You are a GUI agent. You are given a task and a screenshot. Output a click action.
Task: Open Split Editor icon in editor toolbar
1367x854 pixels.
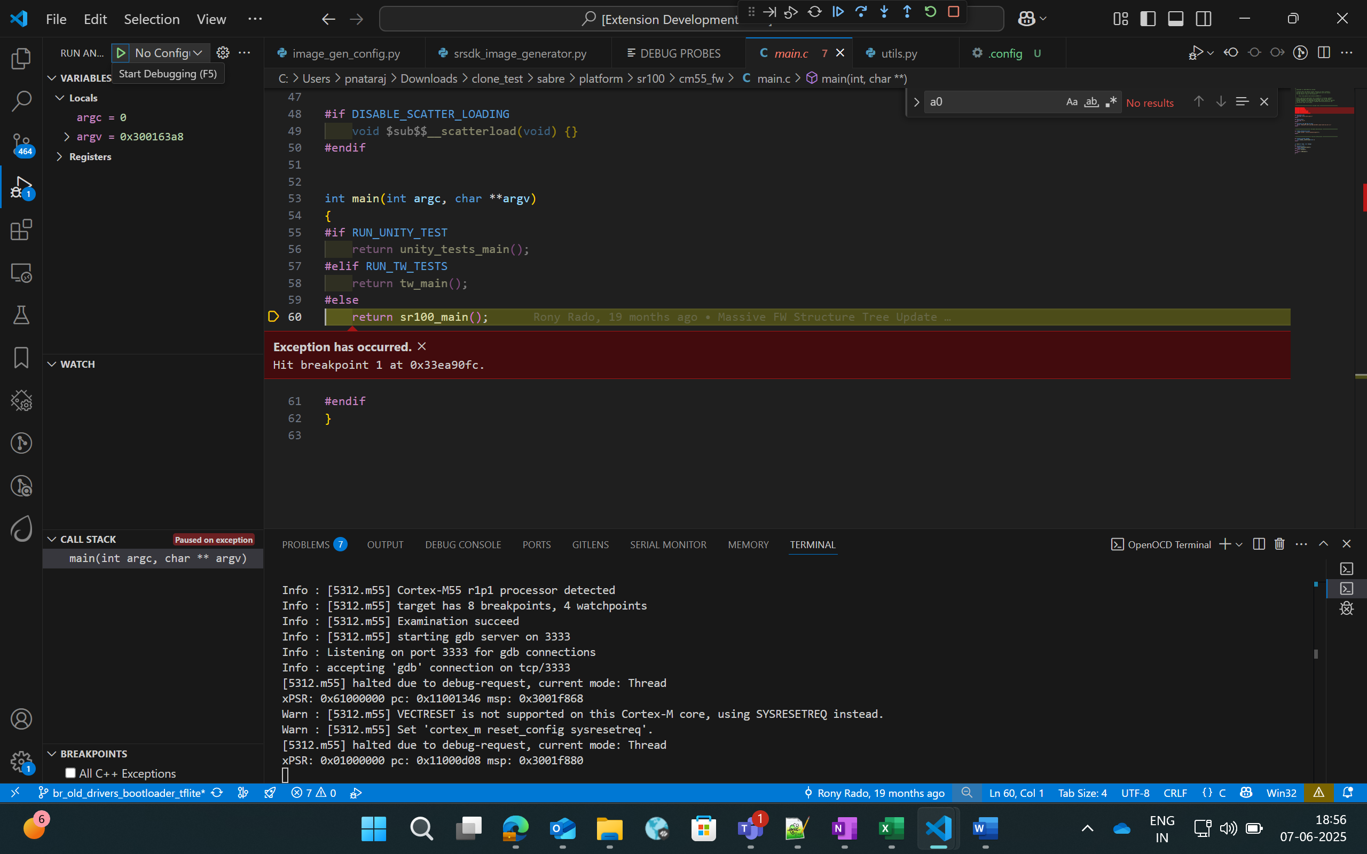coord(1324,52)
